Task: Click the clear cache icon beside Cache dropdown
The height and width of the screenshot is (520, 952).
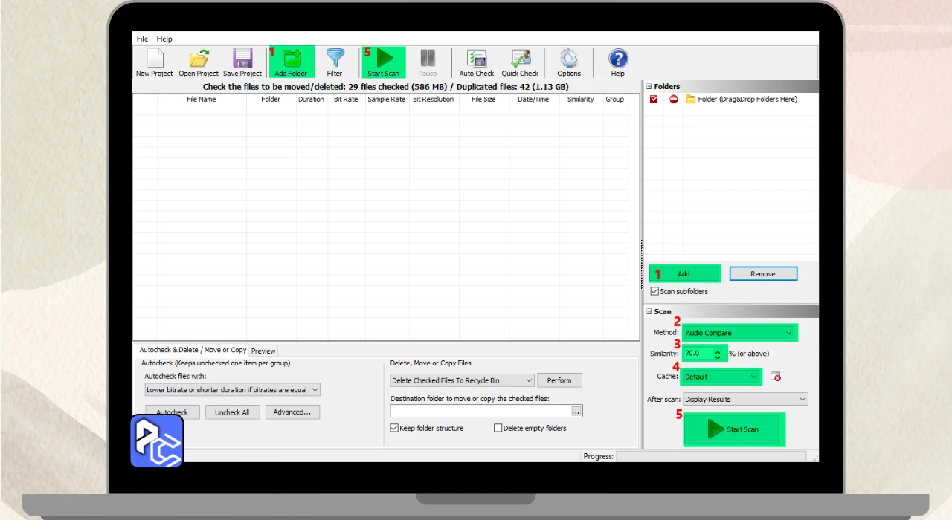Action: click(776, 377)
